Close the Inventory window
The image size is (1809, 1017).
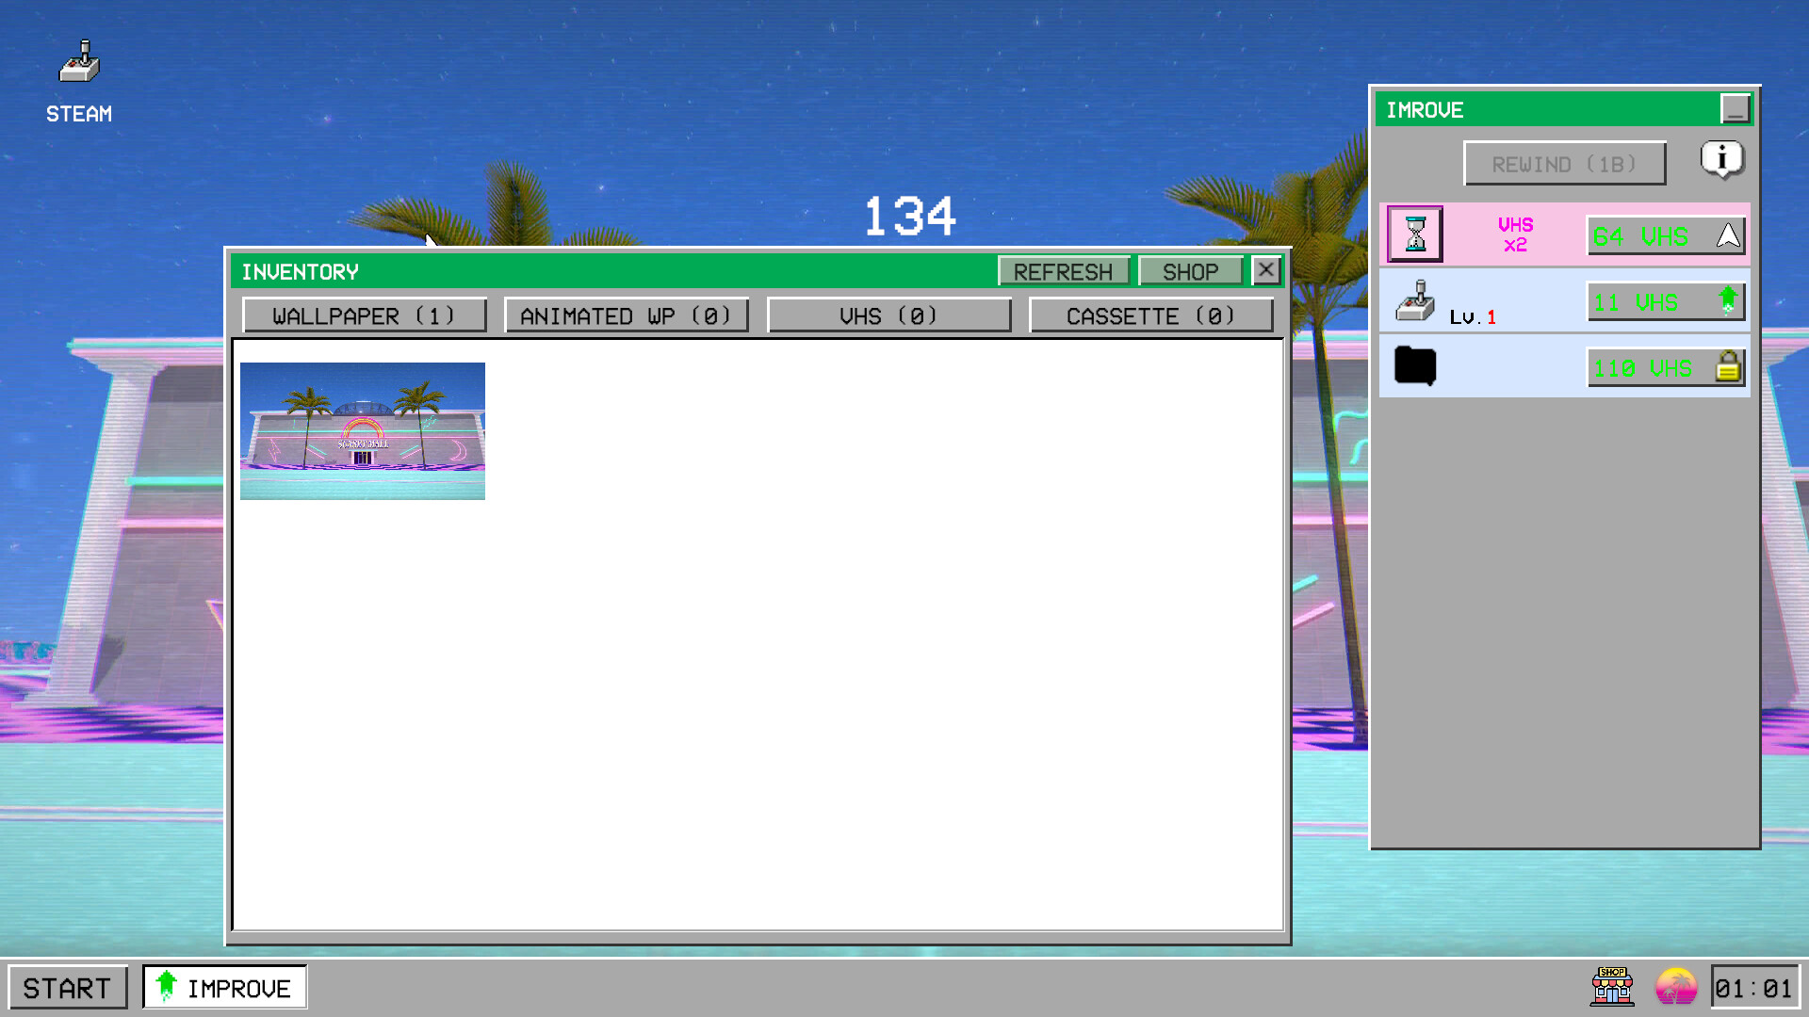[1266, 271]
